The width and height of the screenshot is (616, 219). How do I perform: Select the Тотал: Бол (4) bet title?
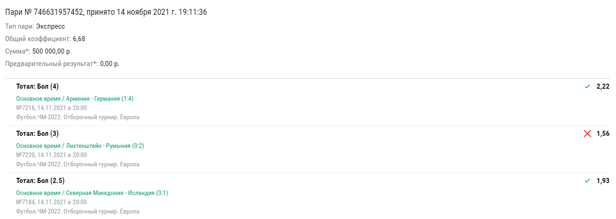click(x=37, y=86)
